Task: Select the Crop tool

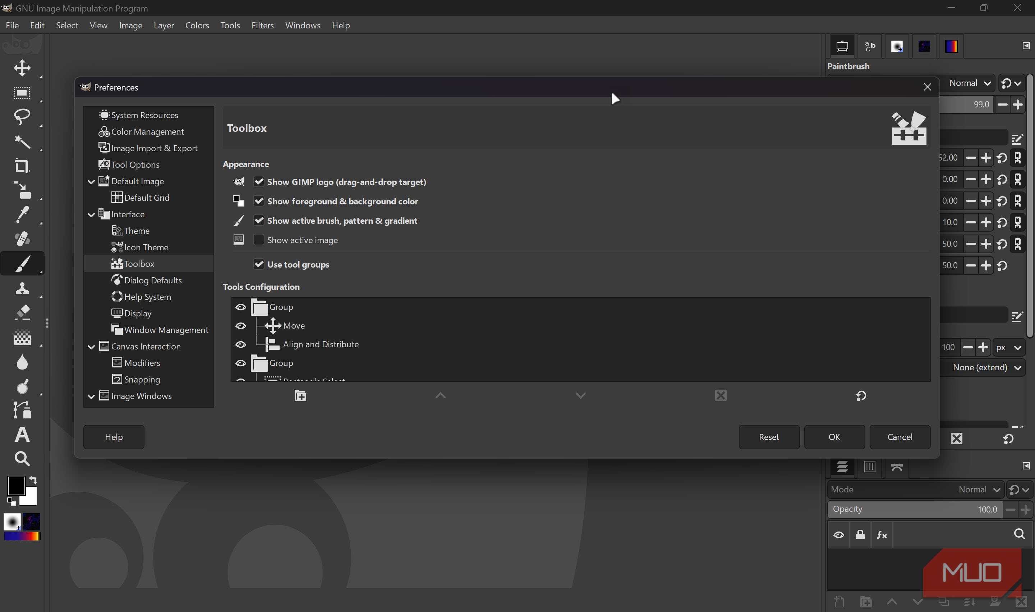Action: [22, 166]
